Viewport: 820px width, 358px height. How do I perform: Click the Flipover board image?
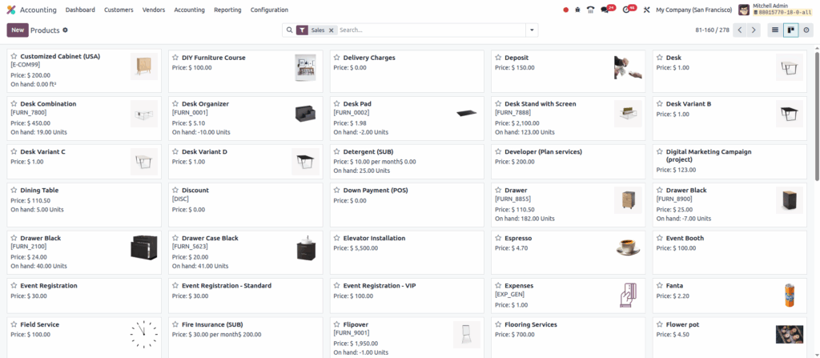coord(467,335)
